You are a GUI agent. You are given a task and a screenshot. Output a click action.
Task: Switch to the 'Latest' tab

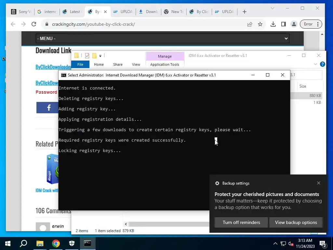click(x=72, y=12)
